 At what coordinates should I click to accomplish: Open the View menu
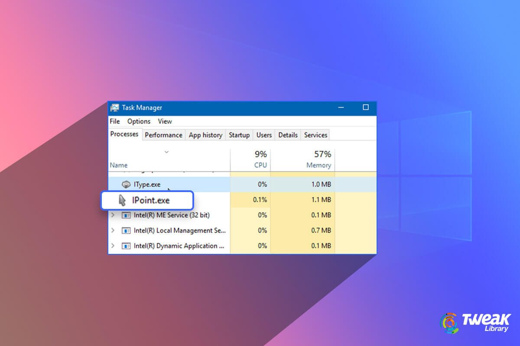click(x=165, y=122)
